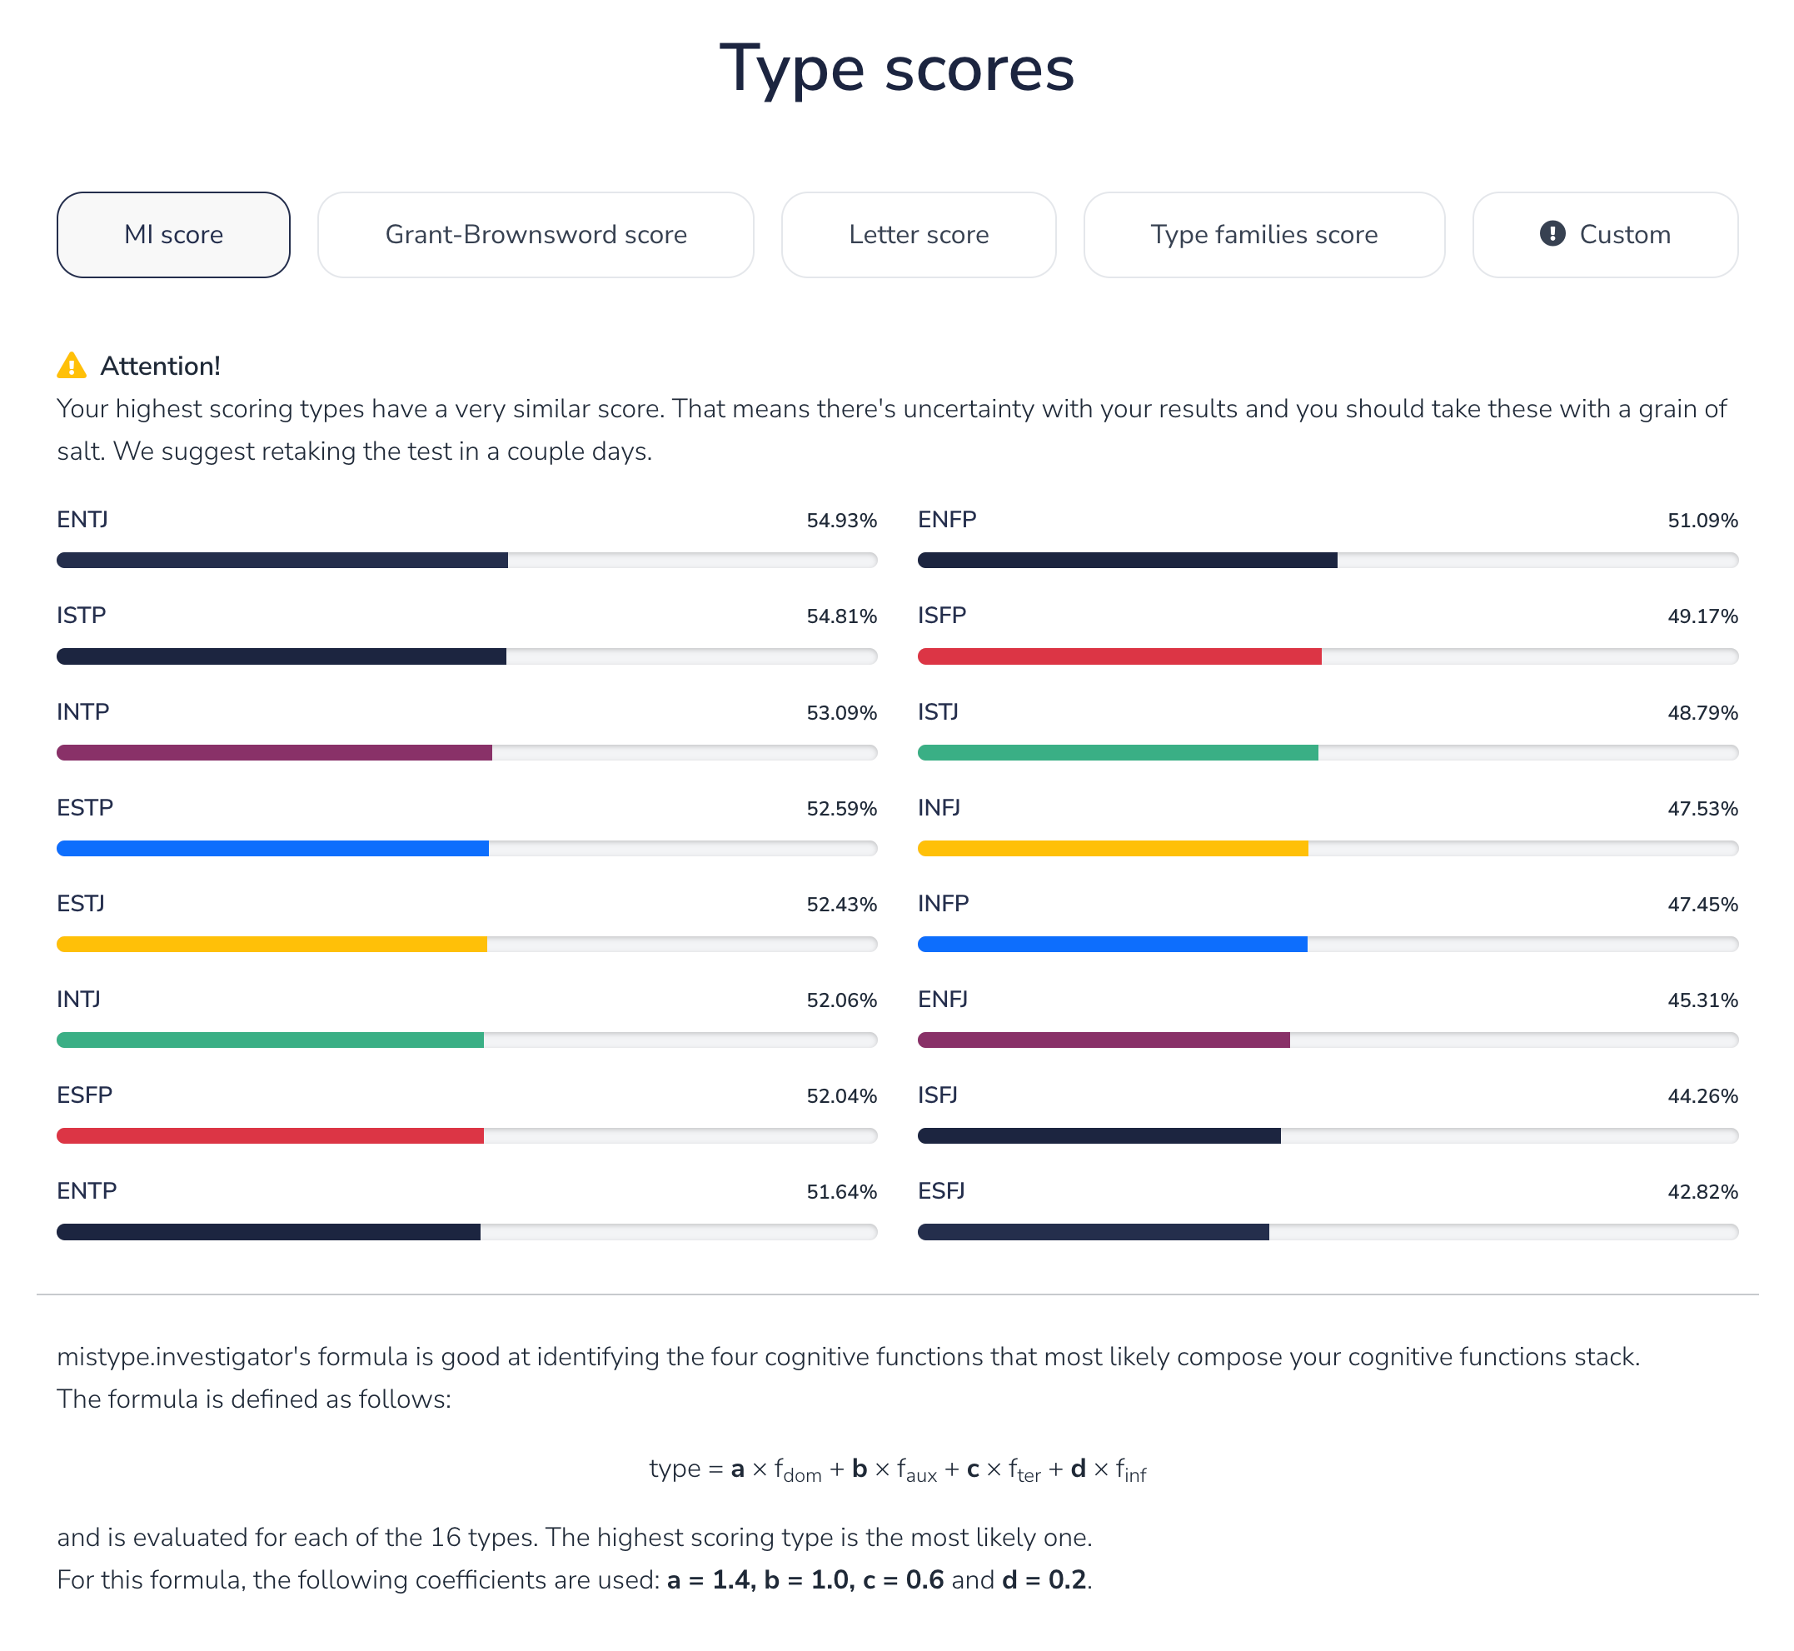Open the Custom score tab
This screenshot has width=1794, height=1651.
click(1605, 234)
